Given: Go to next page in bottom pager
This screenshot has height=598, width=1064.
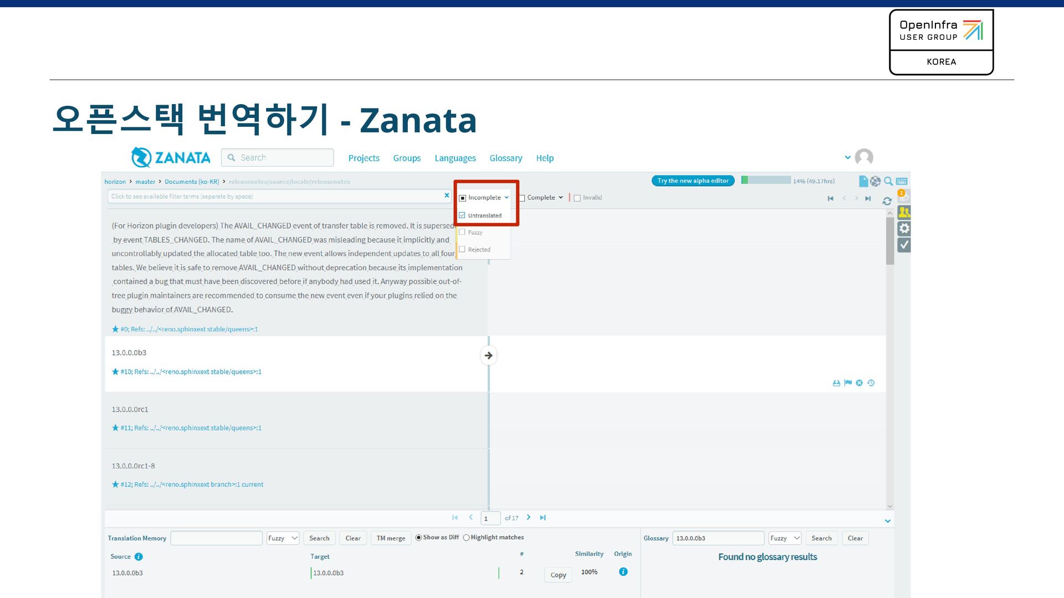Looking at the screenshot, I should pos(529,518).
